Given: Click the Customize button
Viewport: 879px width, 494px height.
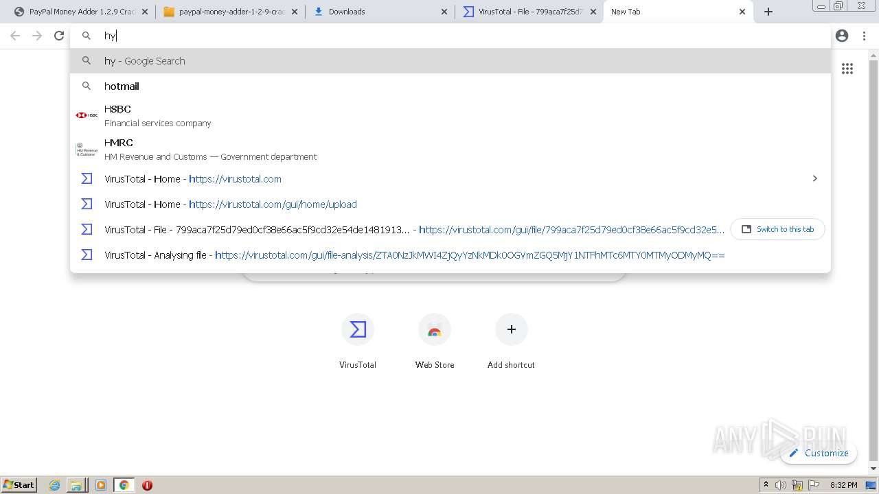Looking at the screenshot, I should (x=819, y=453).
